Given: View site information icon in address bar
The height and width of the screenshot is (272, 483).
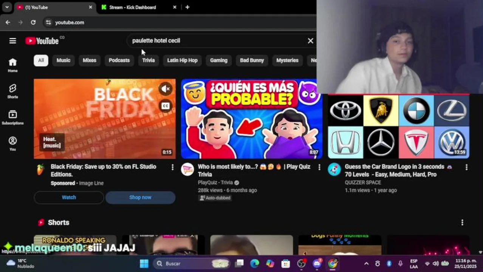Looking at the screenshot, I should point(48,23).
